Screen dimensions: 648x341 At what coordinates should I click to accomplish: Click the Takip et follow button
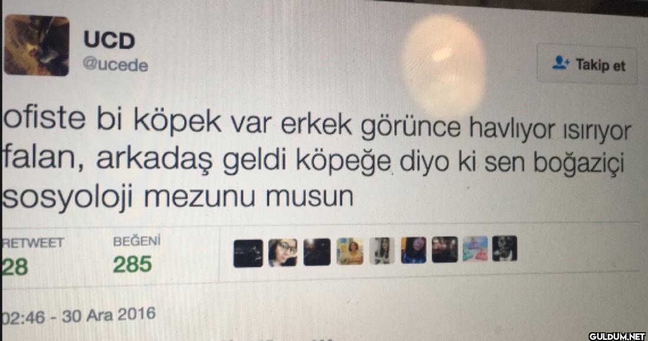click(587, 64)
